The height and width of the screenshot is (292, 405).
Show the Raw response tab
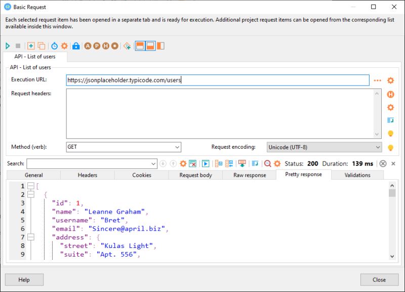pos(250,175)
